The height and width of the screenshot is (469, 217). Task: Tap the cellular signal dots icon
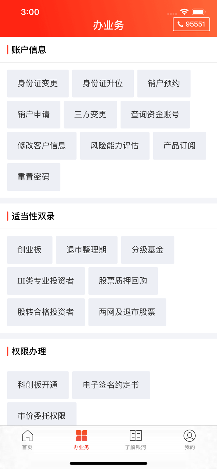tap(172, 14)
